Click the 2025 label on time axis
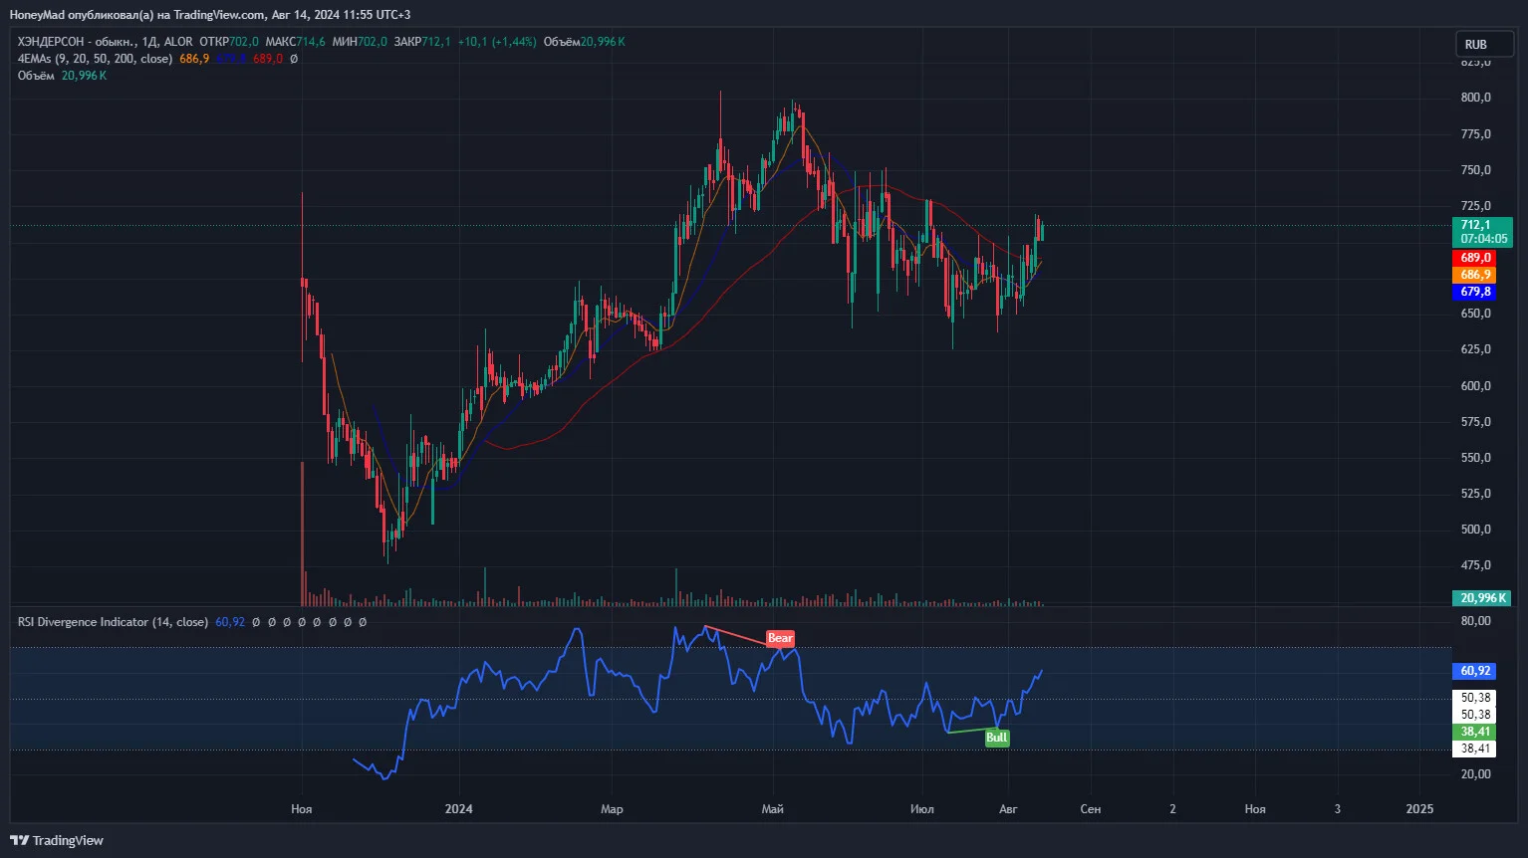The width and height of the screenshot is (1528, 858). [1419, 809]
